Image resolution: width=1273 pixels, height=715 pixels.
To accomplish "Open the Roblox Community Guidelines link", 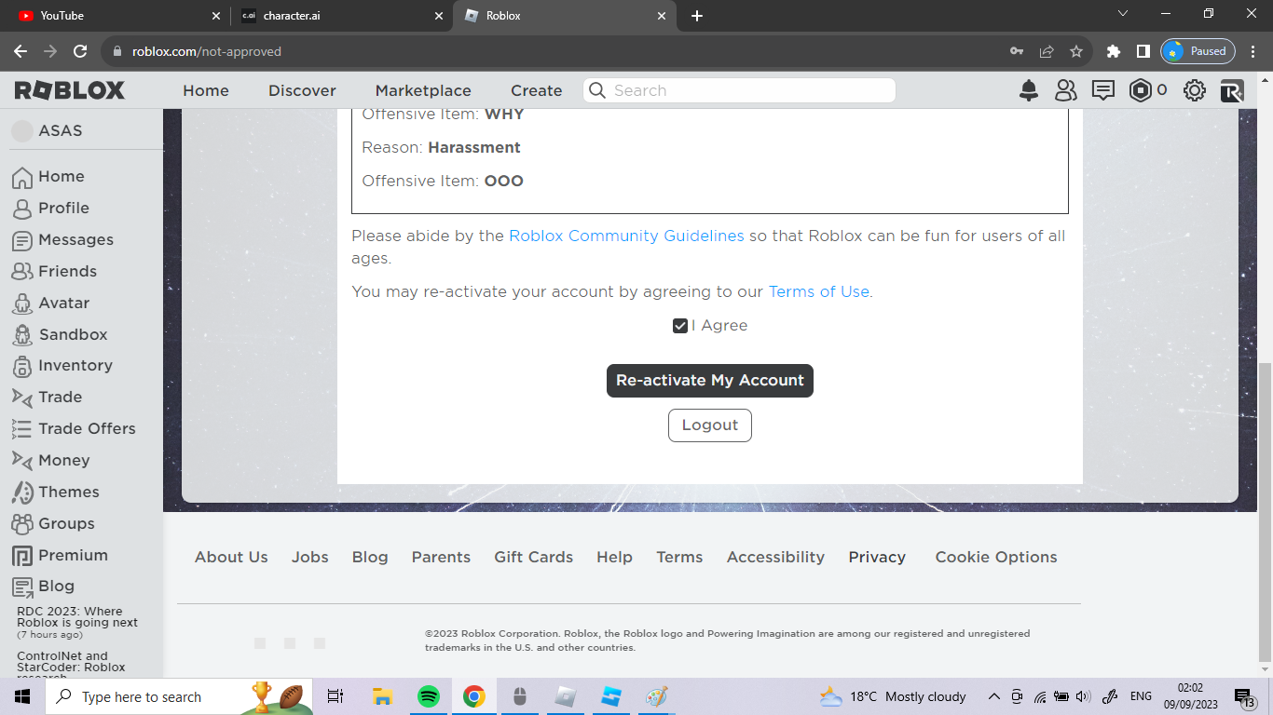I will click(x=626, y=236).
